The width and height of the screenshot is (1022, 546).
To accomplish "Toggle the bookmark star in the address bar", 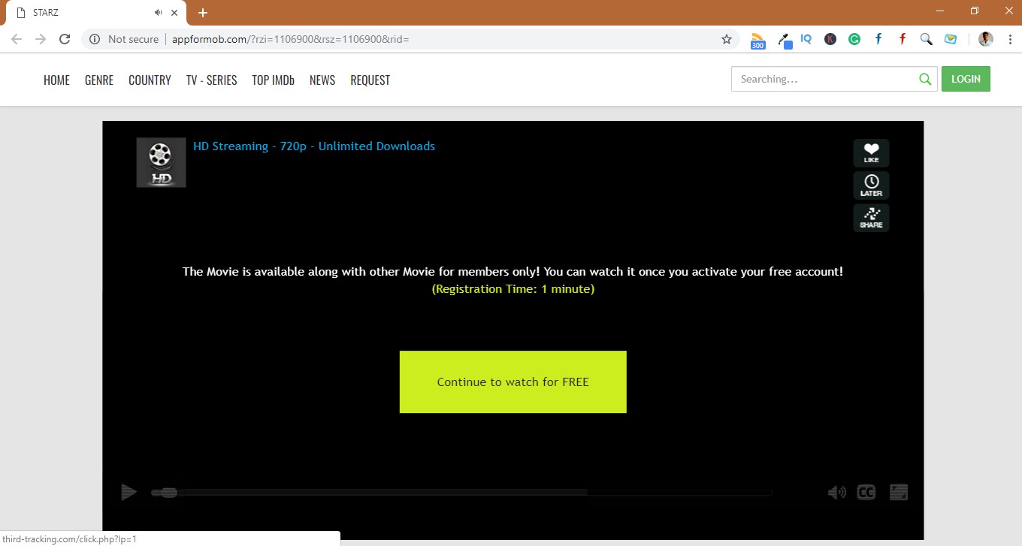I will 726,38.
